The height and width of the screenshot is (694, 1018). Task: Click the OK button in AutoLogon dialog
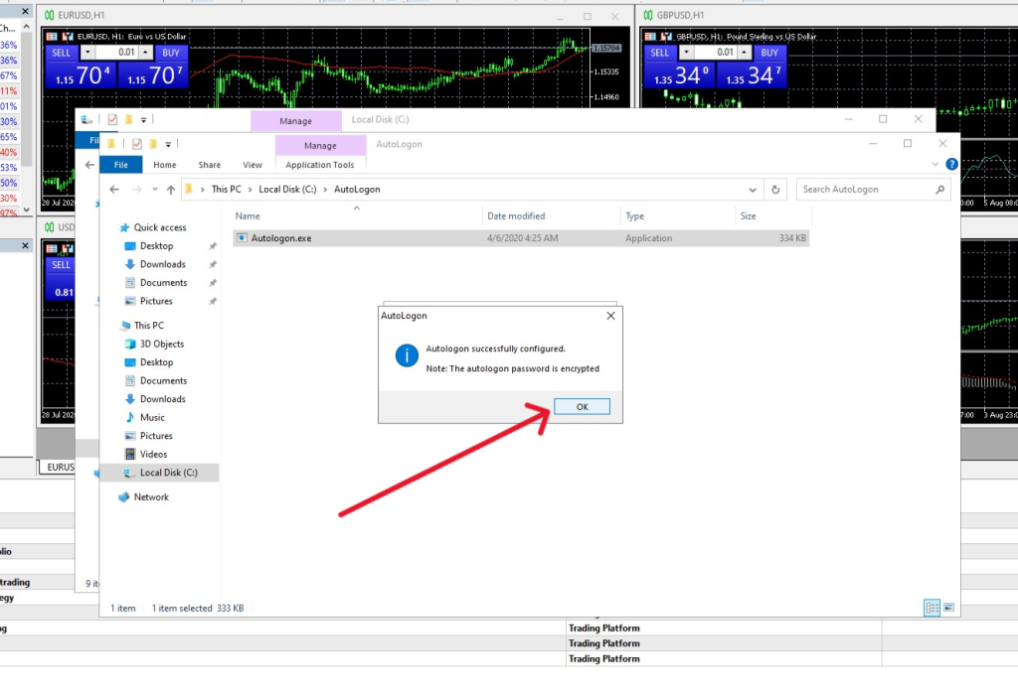pyautogui.click(x=582, y=407)
